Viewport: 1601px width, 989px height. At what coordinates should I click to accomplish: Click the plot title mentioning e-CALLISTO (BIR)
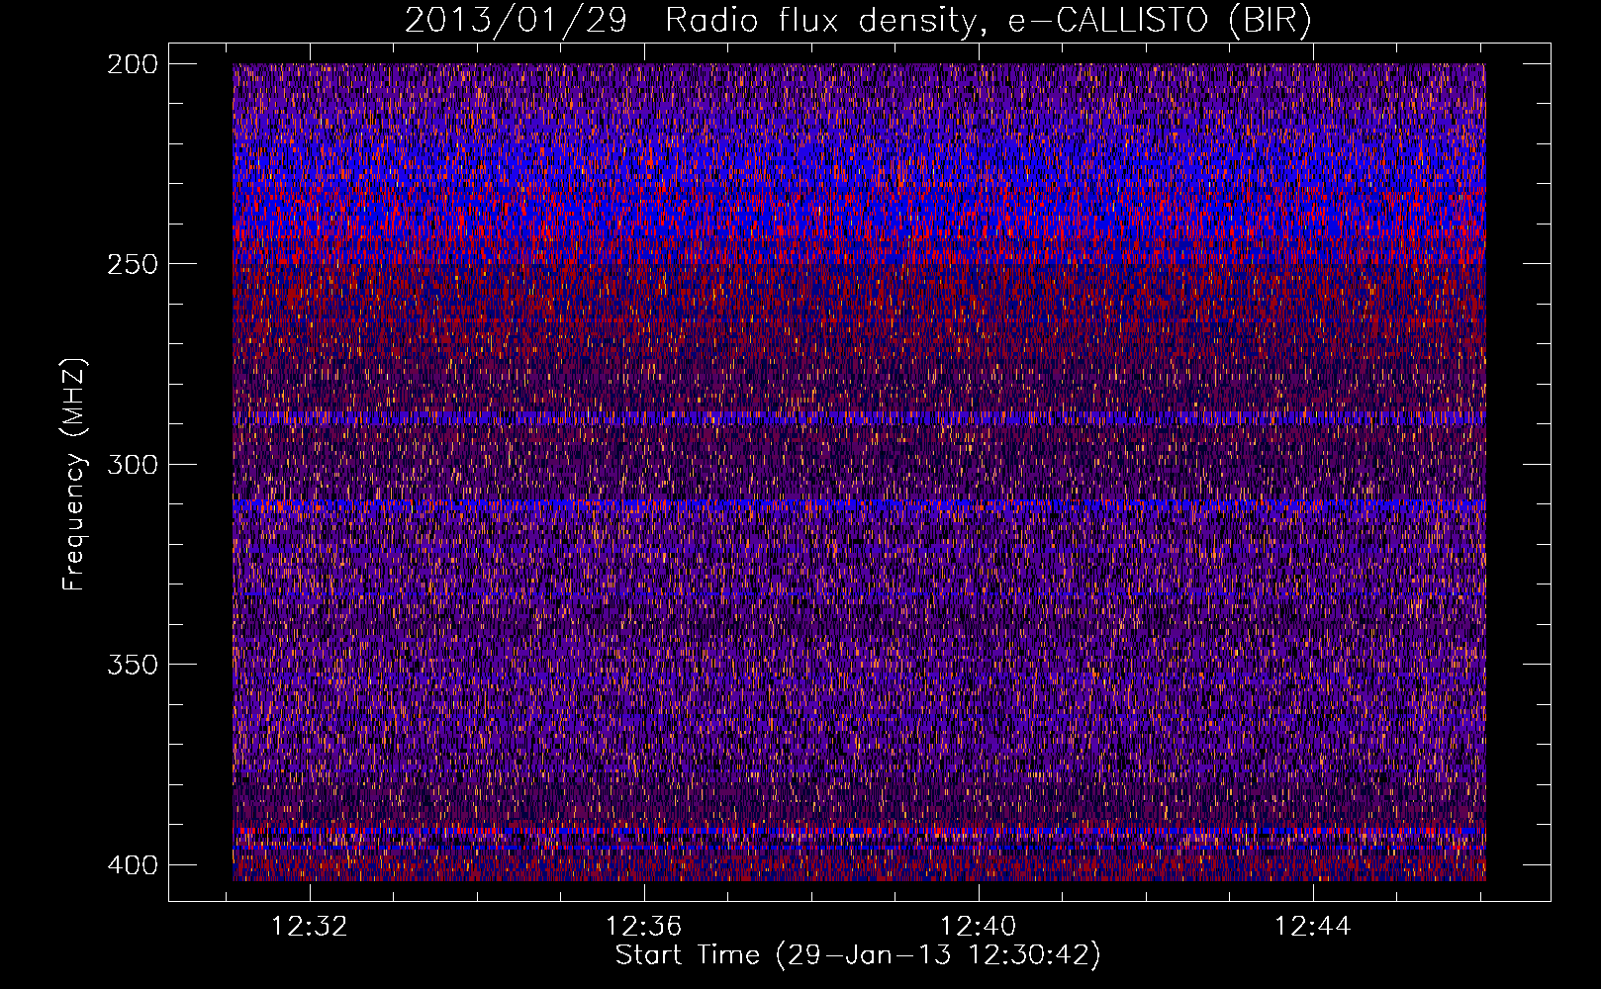click(x=858, y=21)
